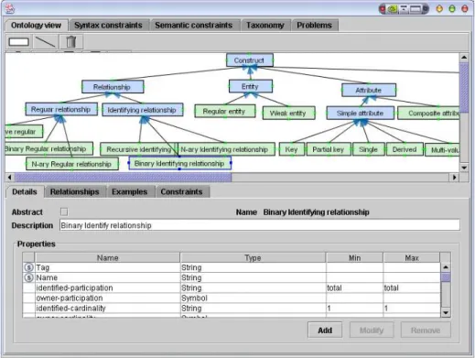Viewport: 475px width, 358px height.
Task: Click diagram vertical scrollbar up arrow
Action: point(464,58)
